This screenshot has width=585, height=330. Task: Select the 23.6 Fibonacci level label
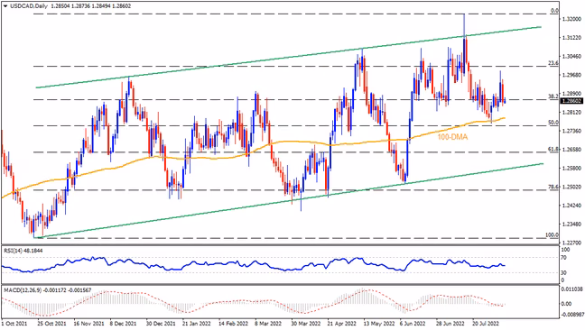pos(553,64)
